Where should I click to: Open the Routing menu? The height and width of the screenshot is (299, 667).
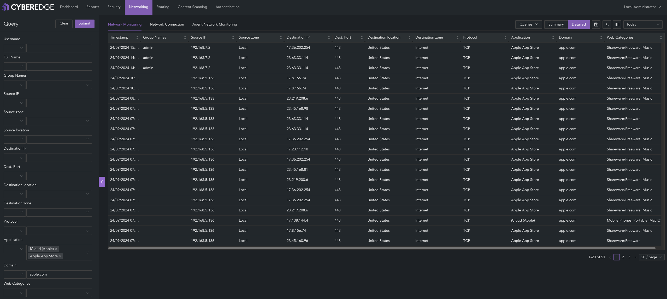163,7
